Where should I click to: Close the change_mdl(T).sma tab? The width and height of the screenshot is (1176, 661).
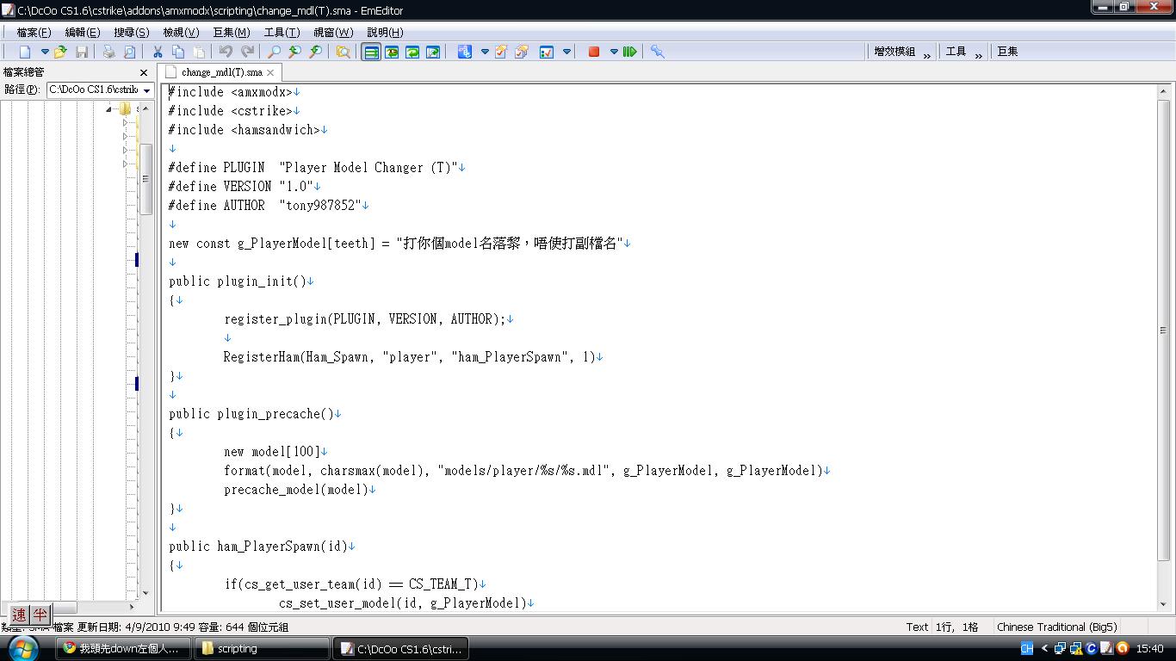click(270, 73)
